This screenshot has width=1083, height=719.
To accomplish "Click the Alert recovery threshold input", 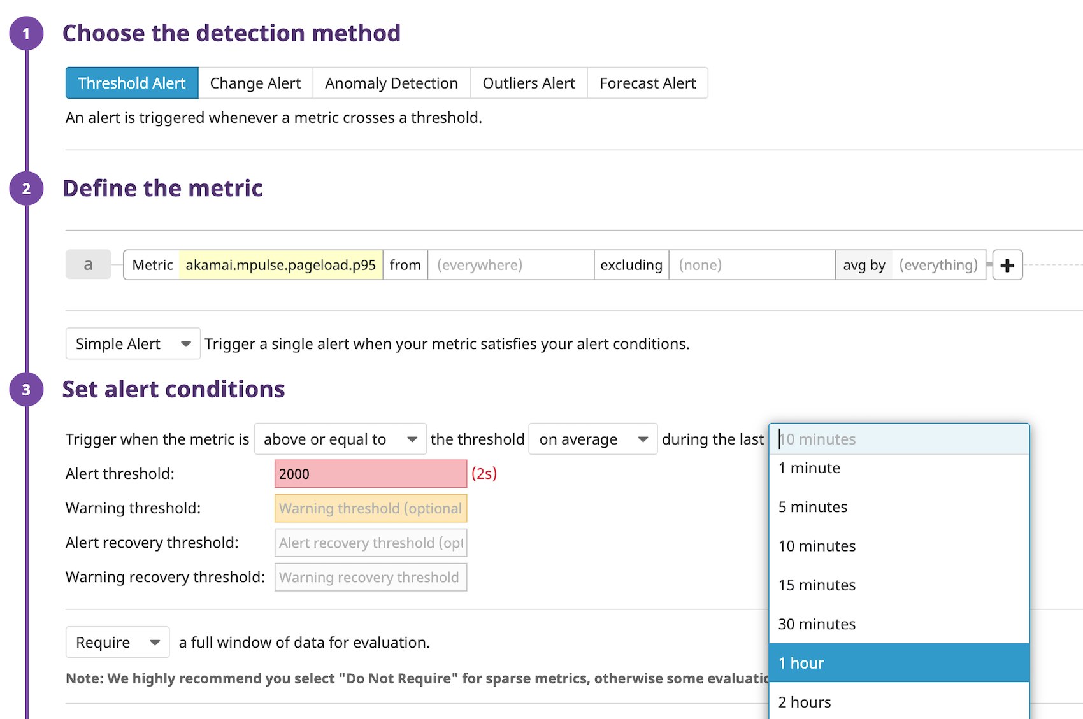I will (370, 543).
